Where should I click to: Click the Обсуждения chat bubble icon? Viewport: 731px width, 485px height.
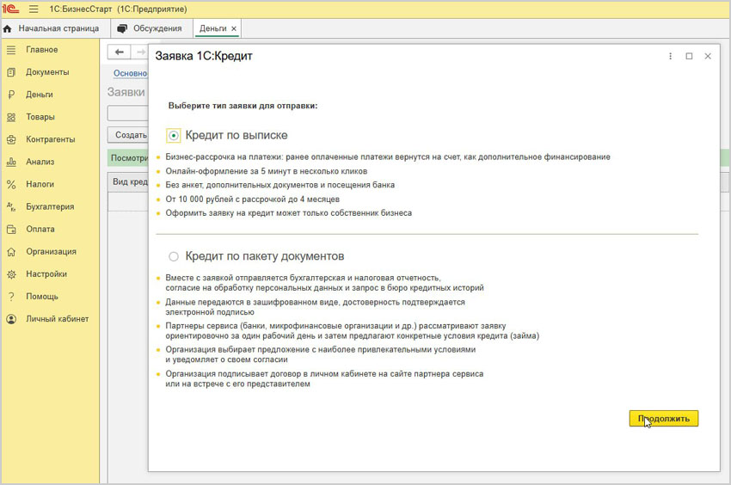pyautogui.click(x=122, y=28)
